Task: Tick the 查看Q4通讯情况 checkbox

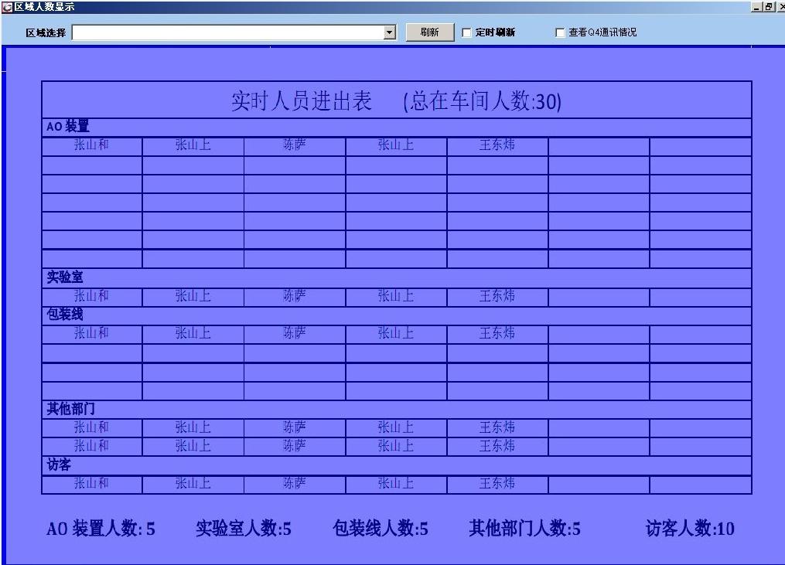Action: coord(561,33)
